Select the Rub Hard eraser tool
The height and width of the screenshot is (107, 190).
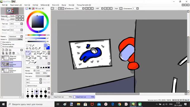click(x=34, y=57)
